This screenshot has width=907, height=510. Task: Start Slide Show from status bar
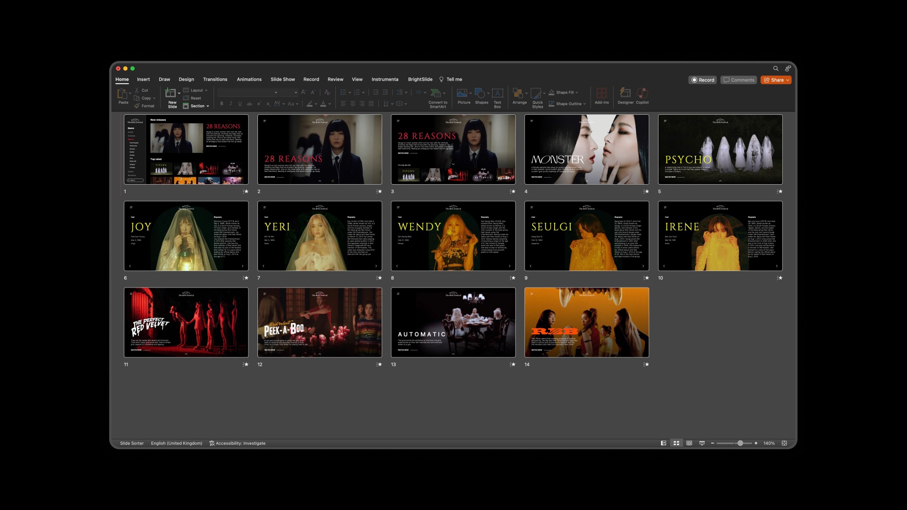click(702, 443)
